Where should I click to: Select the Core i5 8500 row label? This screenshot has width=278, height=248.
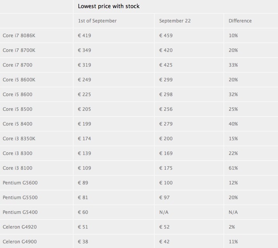tap(17, 109)
